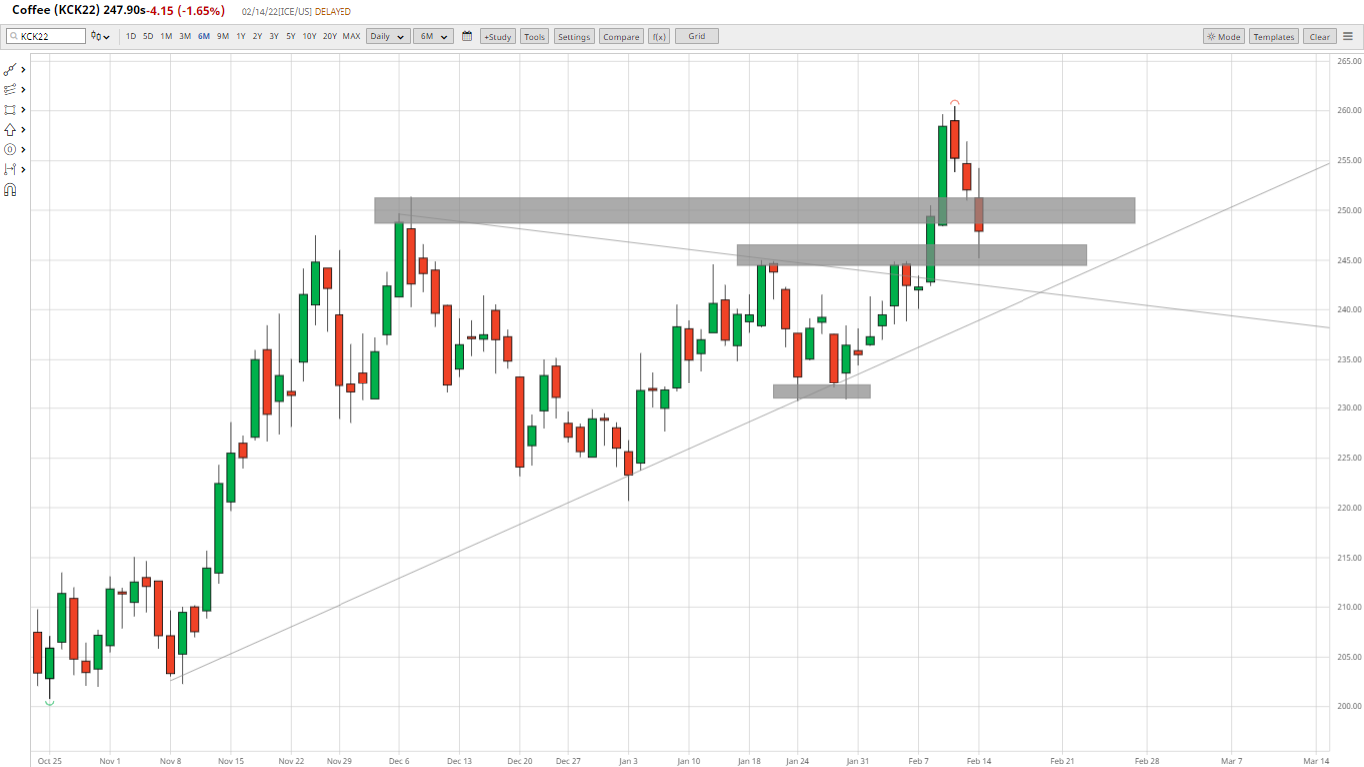
Task: Select the small gray support rectangle near 231
Action: 822,391
